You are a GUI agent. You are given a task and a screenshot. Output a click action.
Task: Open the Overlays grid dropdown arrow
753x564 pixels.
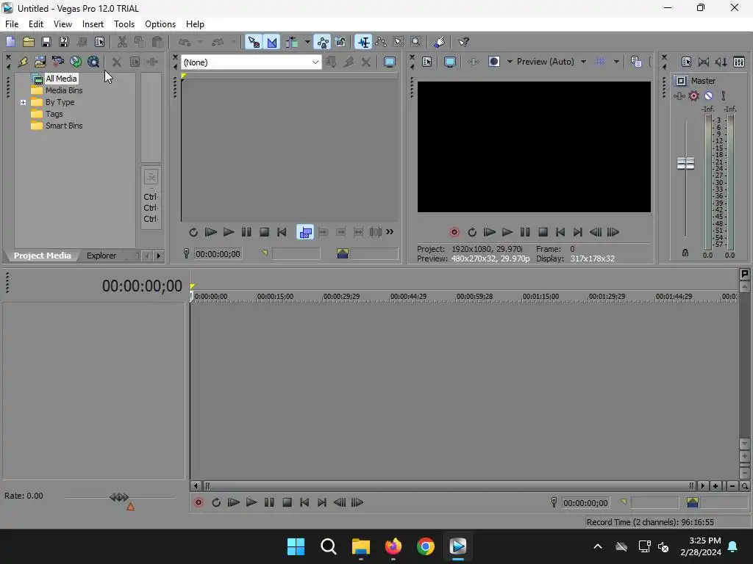(x=616, y=62)
